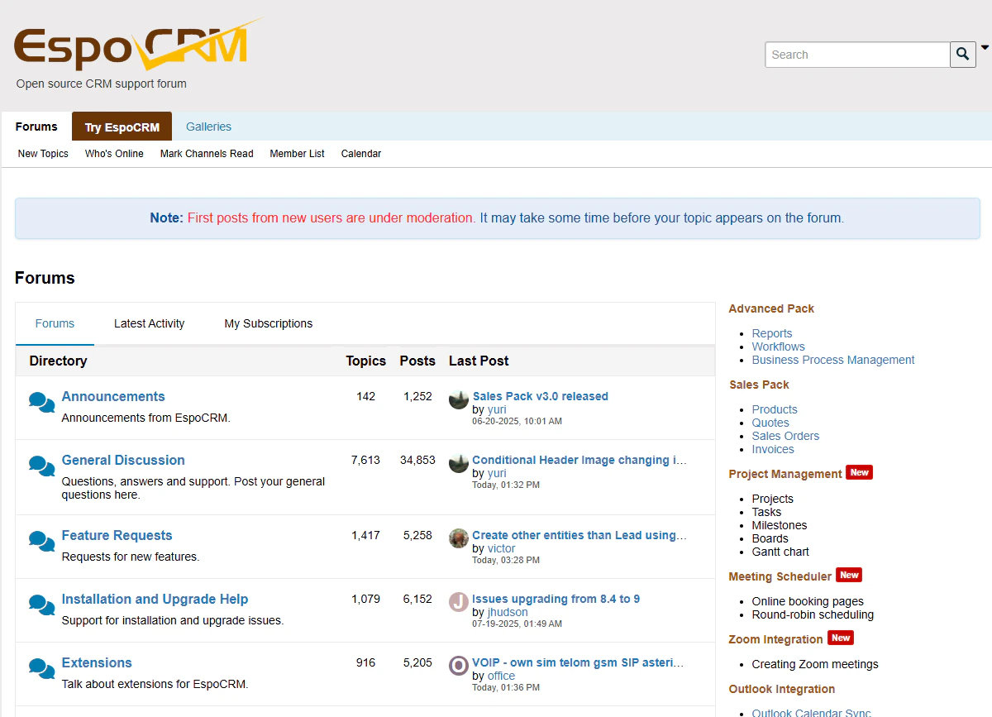Click the New badge beside Zoom Integration
Screen dimensions: 992x717
coord(841,638)
